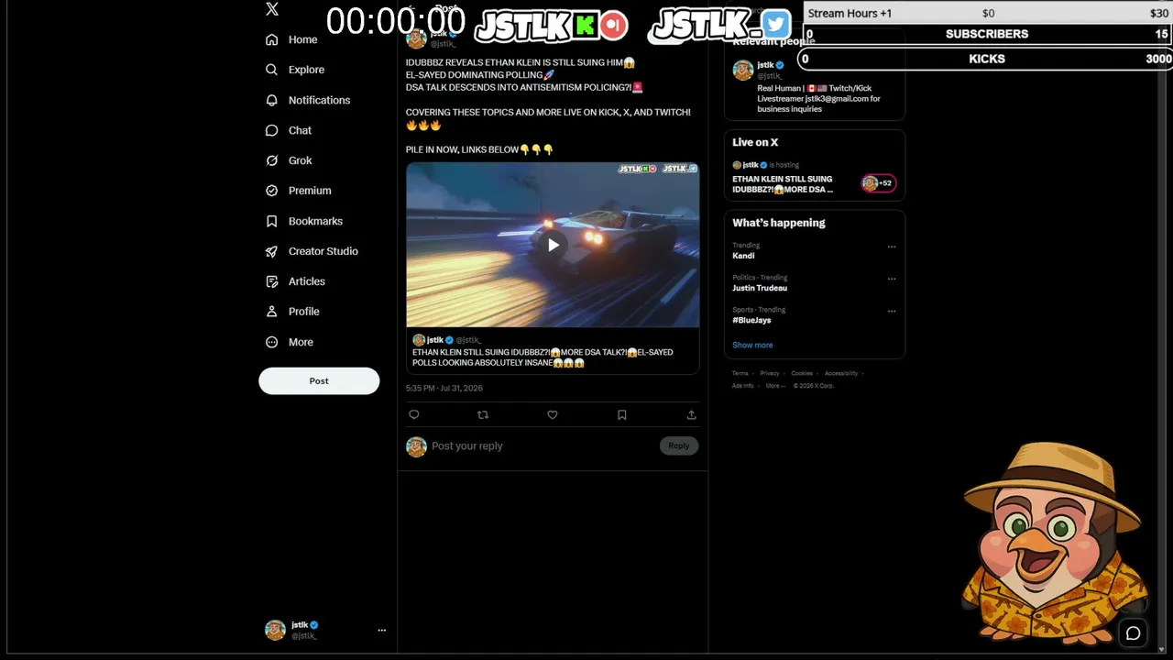Click the reply speech-bubble icon under the post
1173x660 pixels.
click(414, 414)
